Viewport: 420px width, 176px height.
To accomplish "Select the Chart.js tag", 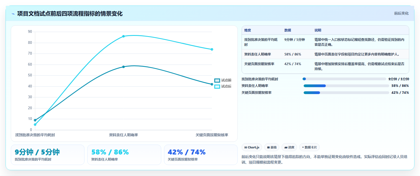I will 252,147.
